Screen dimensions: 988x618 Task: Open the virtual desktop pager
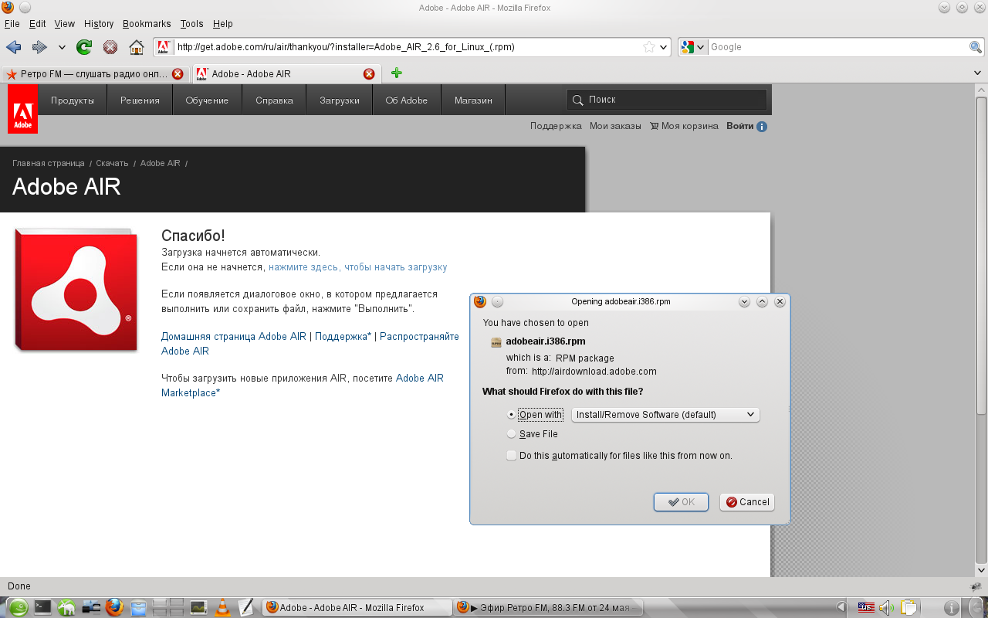tap(168, 608)
